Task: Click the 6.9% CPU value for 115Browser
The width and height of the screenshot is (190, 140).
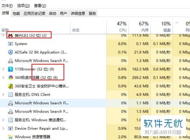Action: pos(122,69)
